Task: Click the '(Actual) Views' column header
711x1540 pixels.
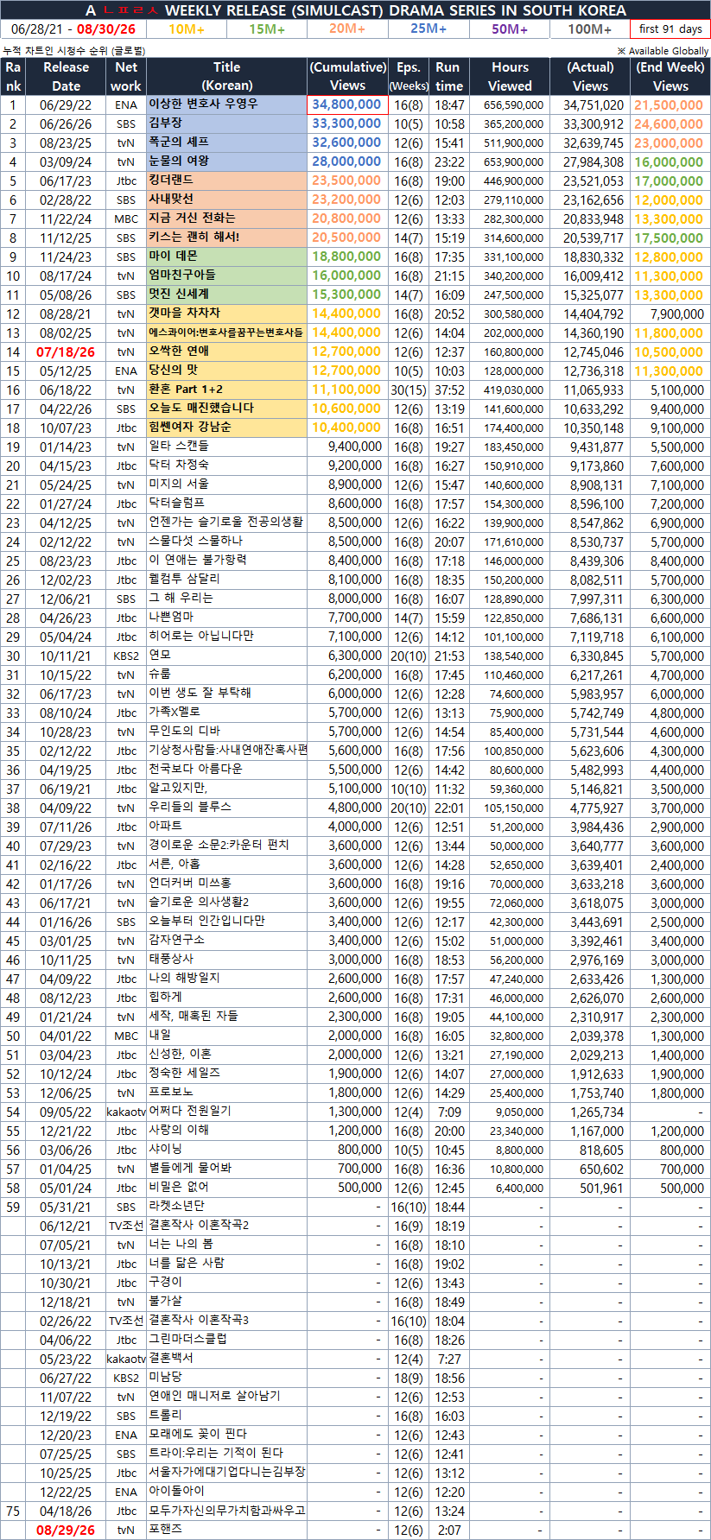Action: [x=590, y=76]
